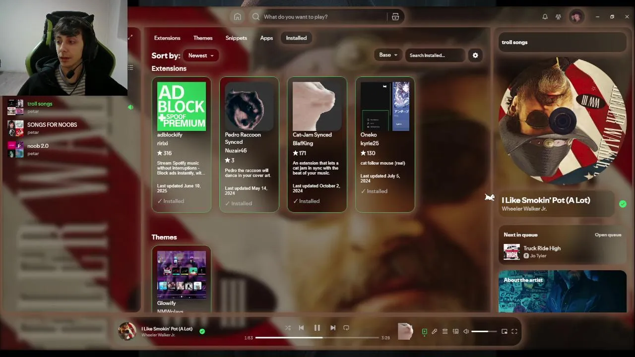Click the green saved checkmark in player bar

point(202,331)
